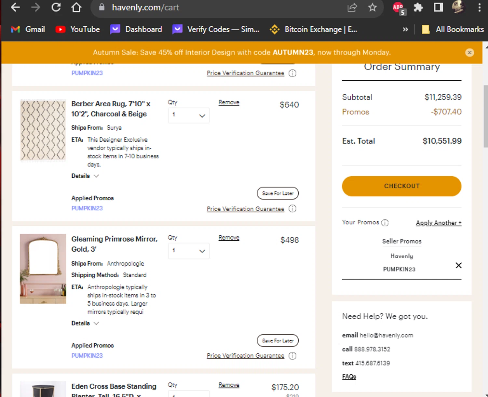Open Qty dropdown for Gleaming Primrose Mirror
This screenshot has width=488, height=397.
tap(189, 251)
